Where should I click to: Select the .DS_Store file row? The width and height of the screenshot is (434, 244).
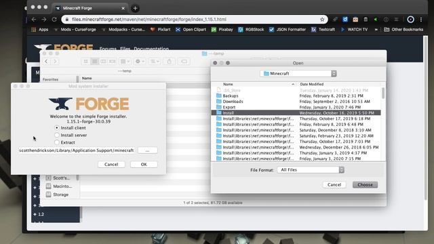click(x=296, y=90)
